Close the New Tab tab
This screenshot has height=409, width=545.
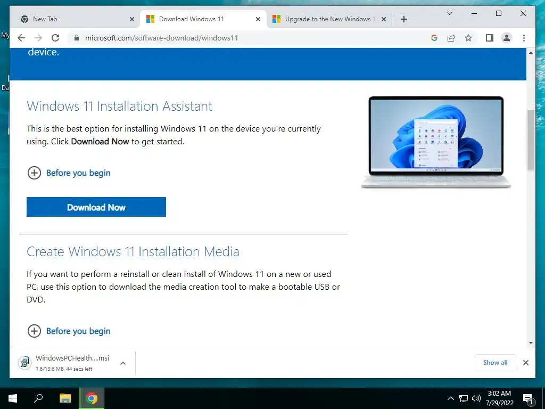[132, 19]
